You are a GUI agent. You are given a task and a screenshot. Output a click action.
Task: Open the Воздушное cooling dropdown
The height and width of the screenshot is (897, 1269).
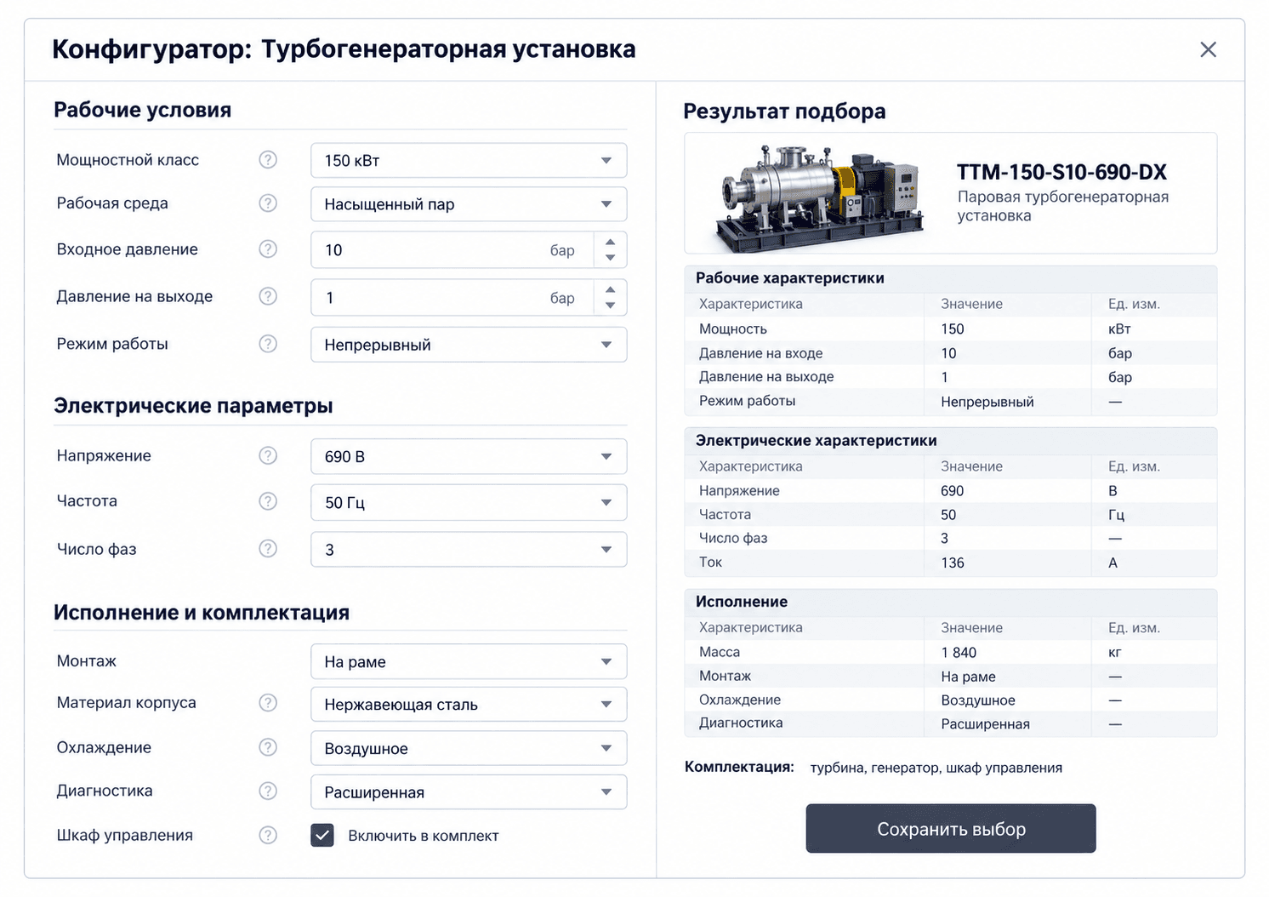point(469,748)
